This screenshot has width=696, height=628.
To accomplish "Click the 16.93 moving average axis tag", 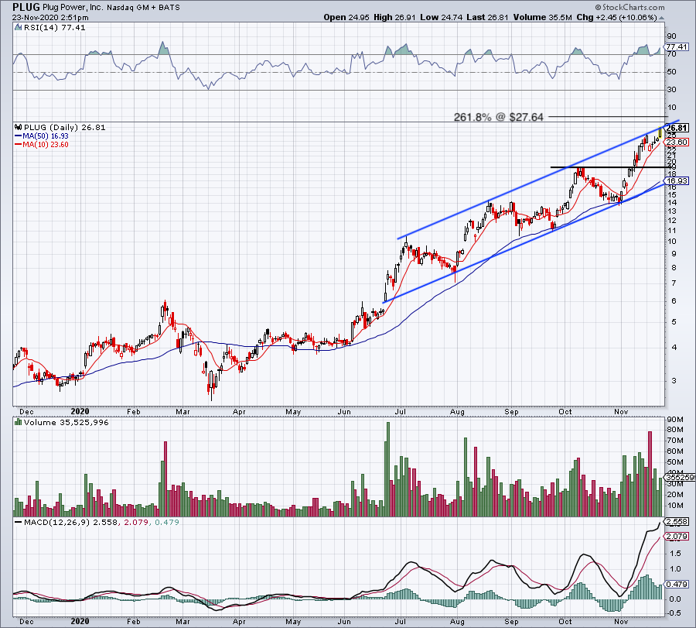I will [677, 181].
